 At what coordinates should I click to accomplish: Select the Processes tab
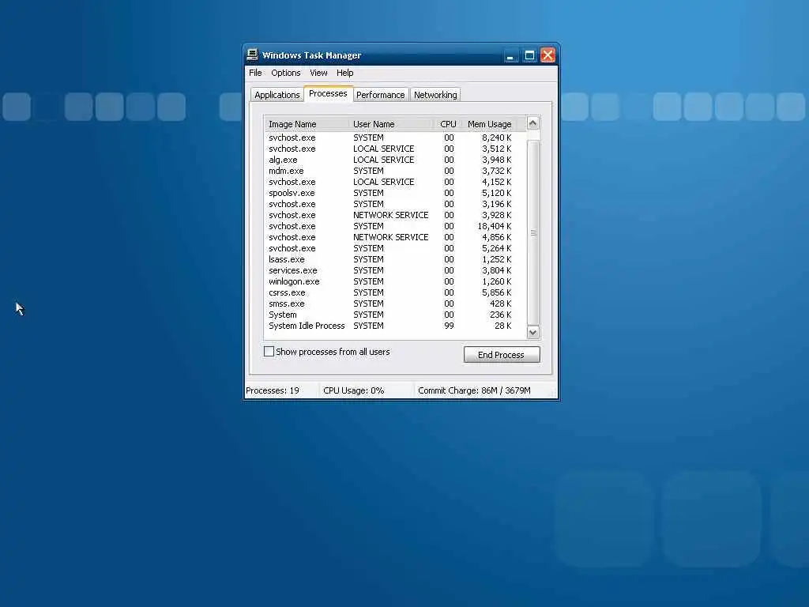pos(328,93)
